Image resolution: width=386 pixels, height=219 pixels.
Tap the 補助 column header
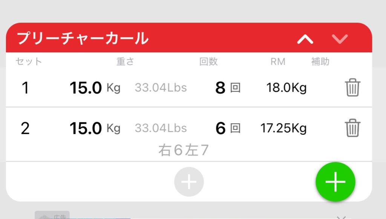320,61
